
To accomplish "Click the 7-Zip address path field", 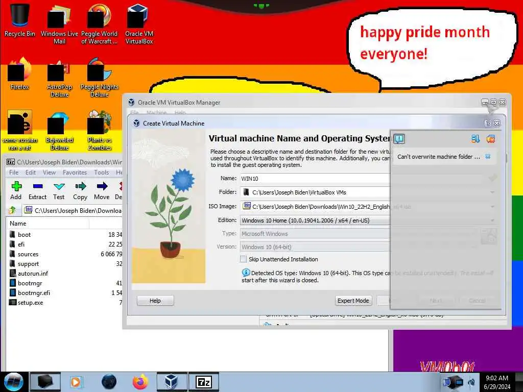I will pos(73,210).
